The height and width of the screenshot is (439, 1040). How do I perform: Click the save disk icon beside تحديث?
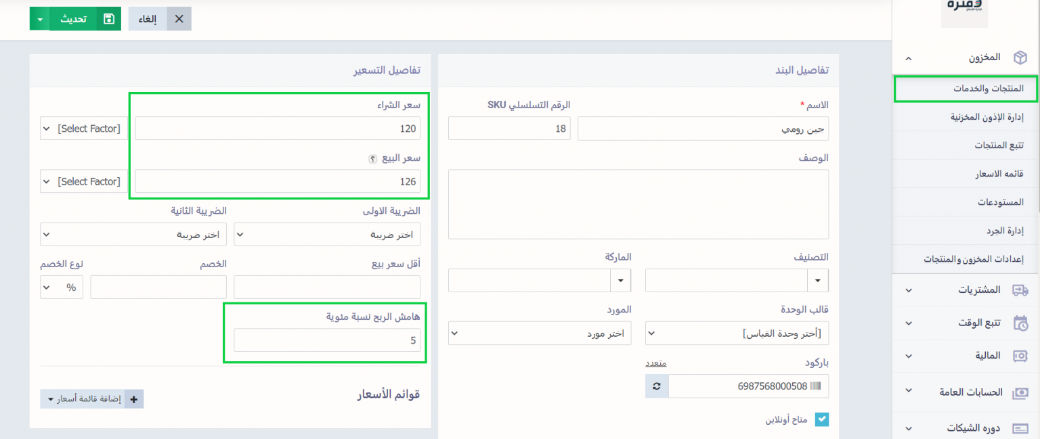[108, 19]
